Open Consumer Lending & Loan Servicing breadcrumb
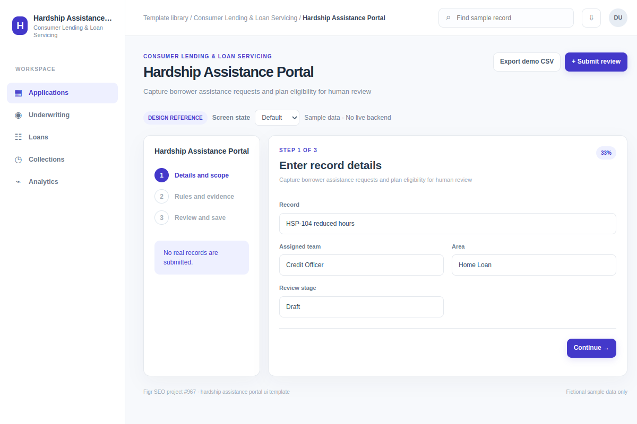 pos(245,18)
